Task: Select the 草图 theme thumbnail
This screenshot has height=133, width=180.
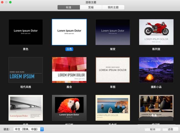Action: pos(113,70)
